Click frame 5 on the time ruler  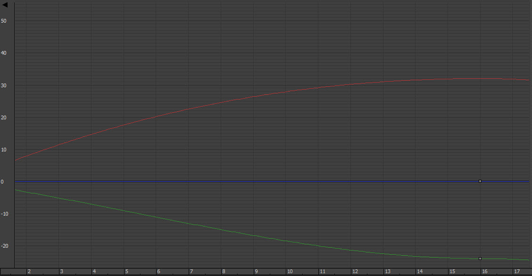[126, 272]
